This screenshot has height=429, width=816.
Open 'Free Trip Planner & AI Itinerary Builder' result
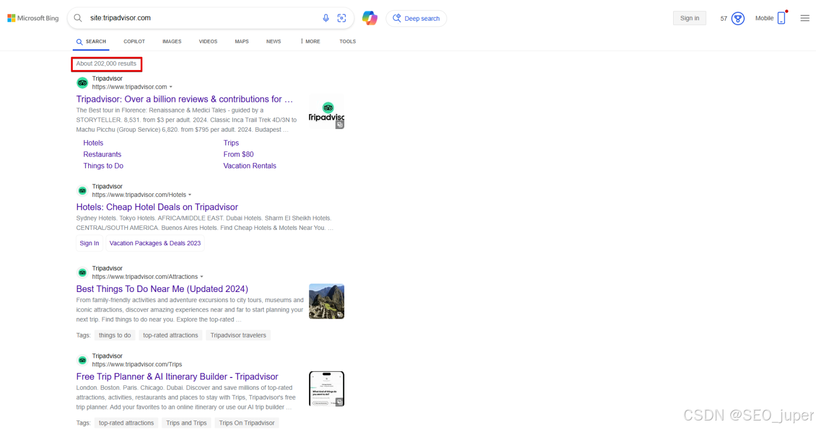177,376
